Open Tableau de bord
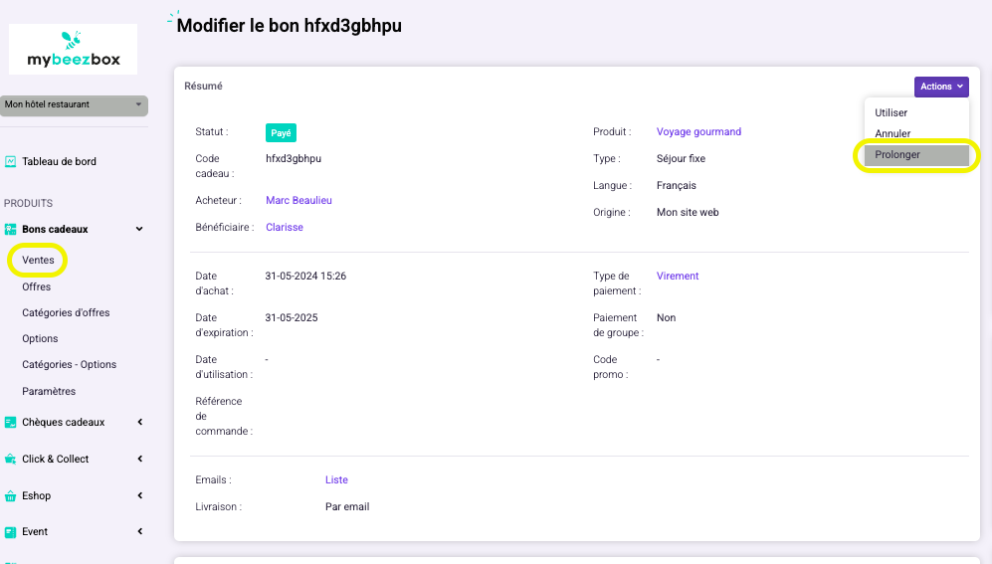992x564 pixels. click(x=59, y=161)
